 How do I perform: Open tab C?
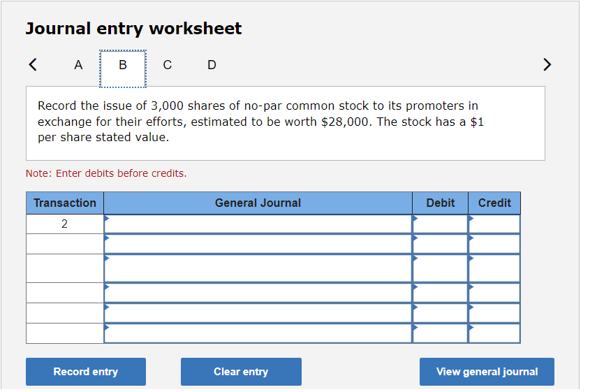167,65
